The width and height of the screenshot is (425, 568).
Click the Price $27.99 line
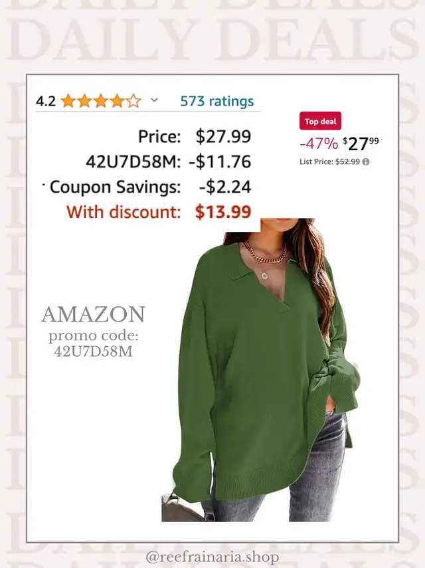[195, 137]
